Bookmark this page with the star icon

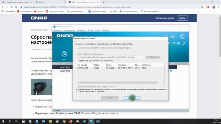point(202,7)
